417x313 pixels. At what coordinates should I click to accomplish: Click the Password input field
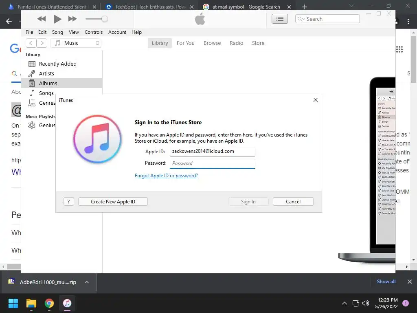[x=212, y=163]
